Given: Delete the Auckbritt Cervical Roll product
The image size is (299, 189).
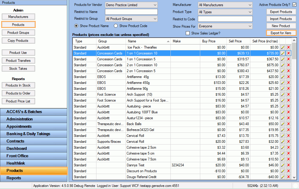Looking at the screenshot, I should click(x=288, y=136).
